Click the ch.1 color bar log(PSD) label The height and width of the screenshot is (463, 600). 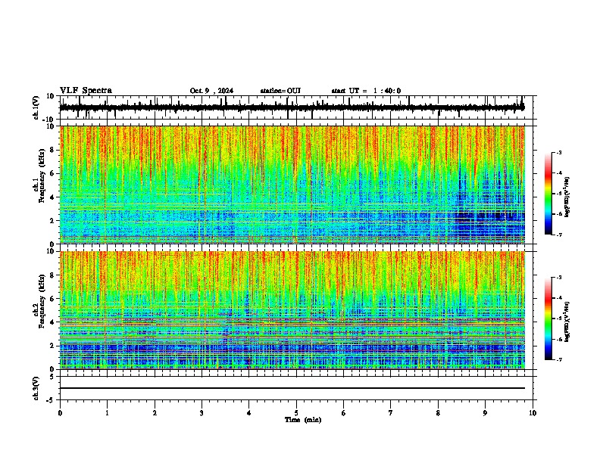point(567,197)
